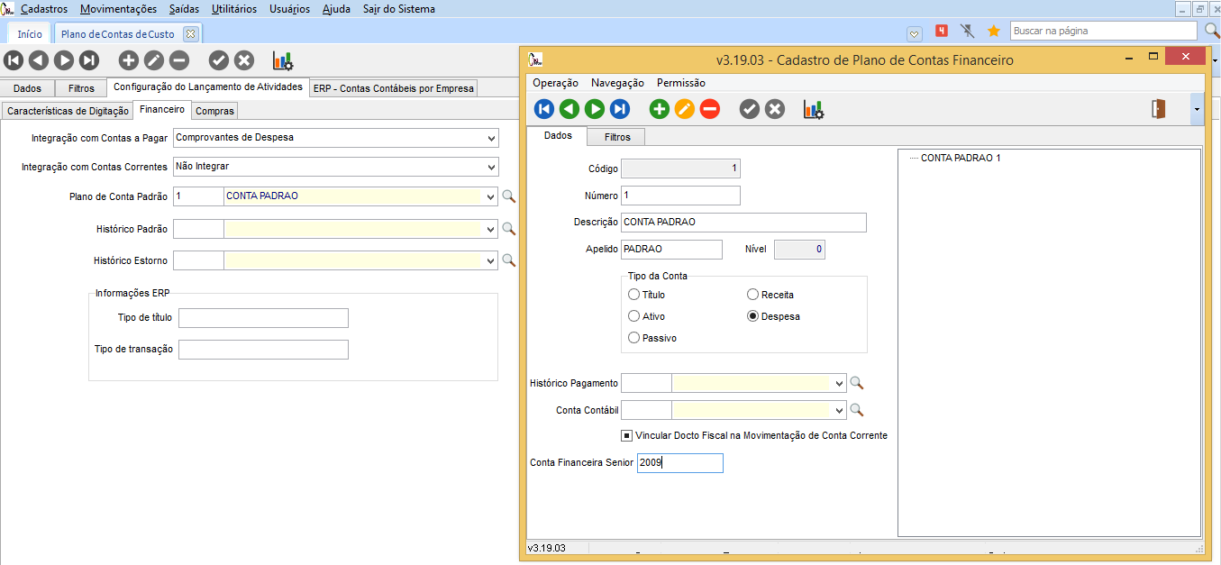Click green add record icon in Cadastro window

pyautogui.click(x=660, y=109)
